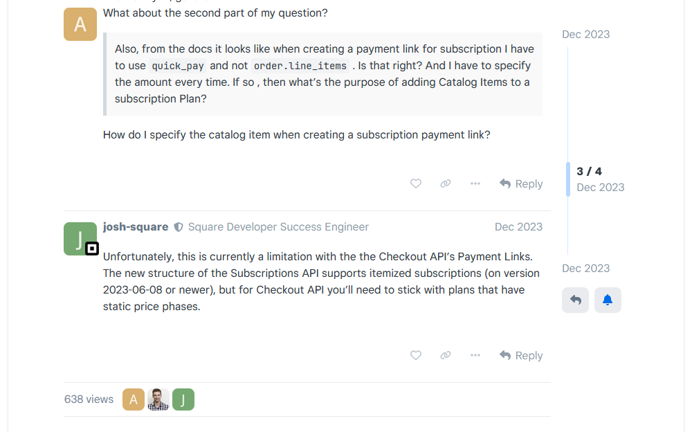Click the Dec 2023 post date of josh-square
This screenshot has height=432, width=692.
point(518,227)
